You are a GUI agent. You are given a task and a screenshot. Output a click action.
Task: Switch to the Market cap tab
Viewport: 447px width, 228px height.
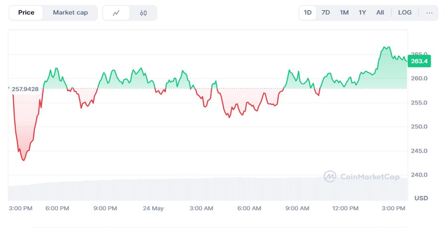pos(71,13)
